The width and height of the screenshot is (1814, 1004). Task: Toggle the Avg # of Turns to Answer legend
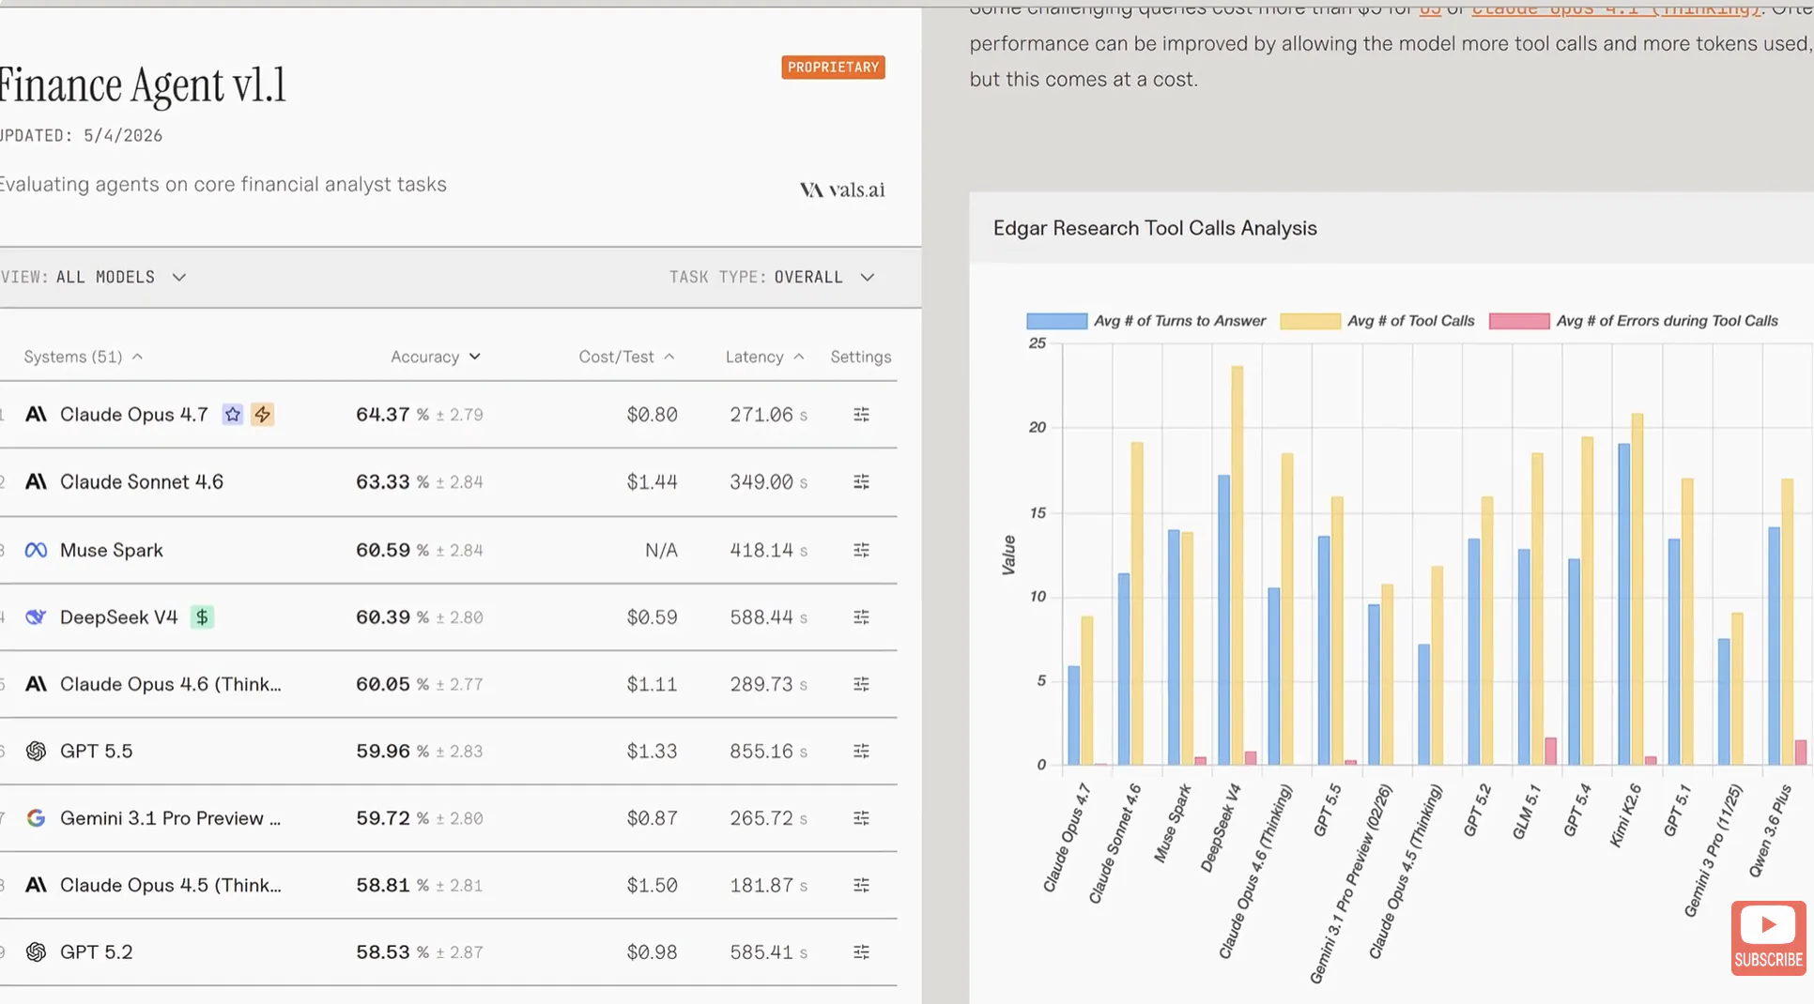click(x=1146, y=321)
